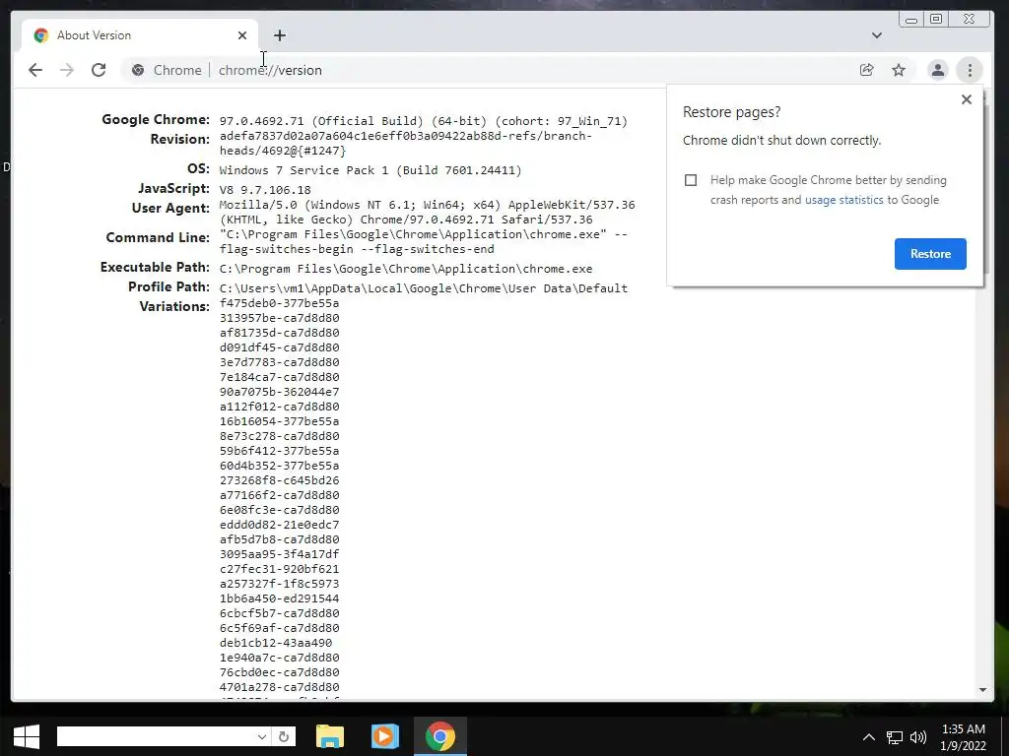This screenshot has height=756, width=1009.
Task: Click the variation 3095aa95-3f4a17df
Action: coord(279,554)
